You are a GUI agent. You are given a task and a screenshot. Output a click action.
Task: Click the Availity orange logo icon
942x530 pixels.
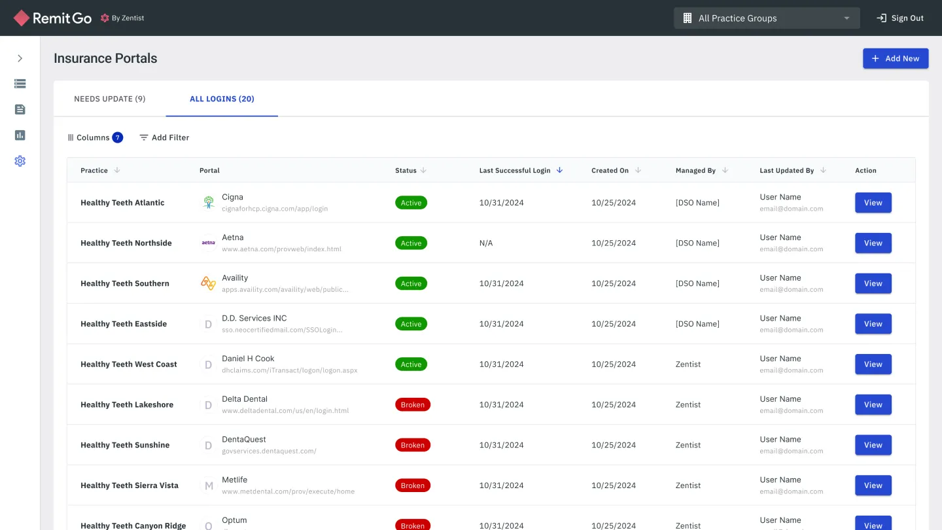point(208,283)
